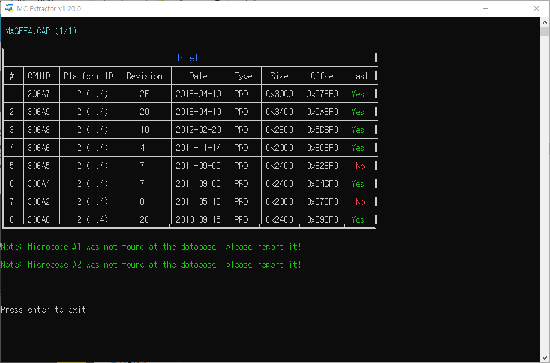Click the CPUID column header
Image resolution: width=550 pixels, height=363 pixels.
[39, 76]
